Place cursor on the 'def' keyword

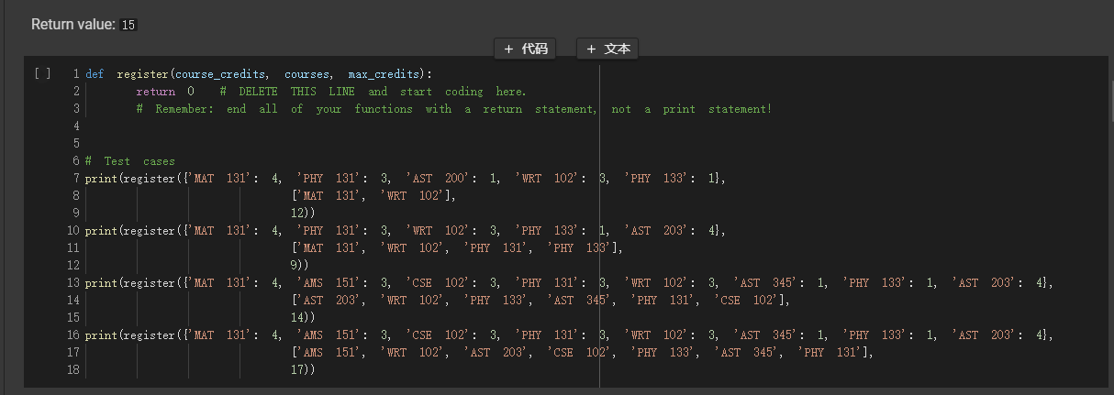pos(95,73)
